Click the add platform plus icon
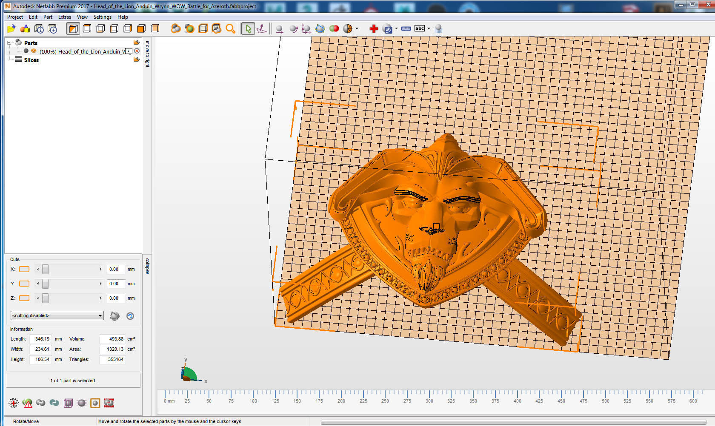The height and width of the screenshot is (426, 715). (x=52, y=28)
